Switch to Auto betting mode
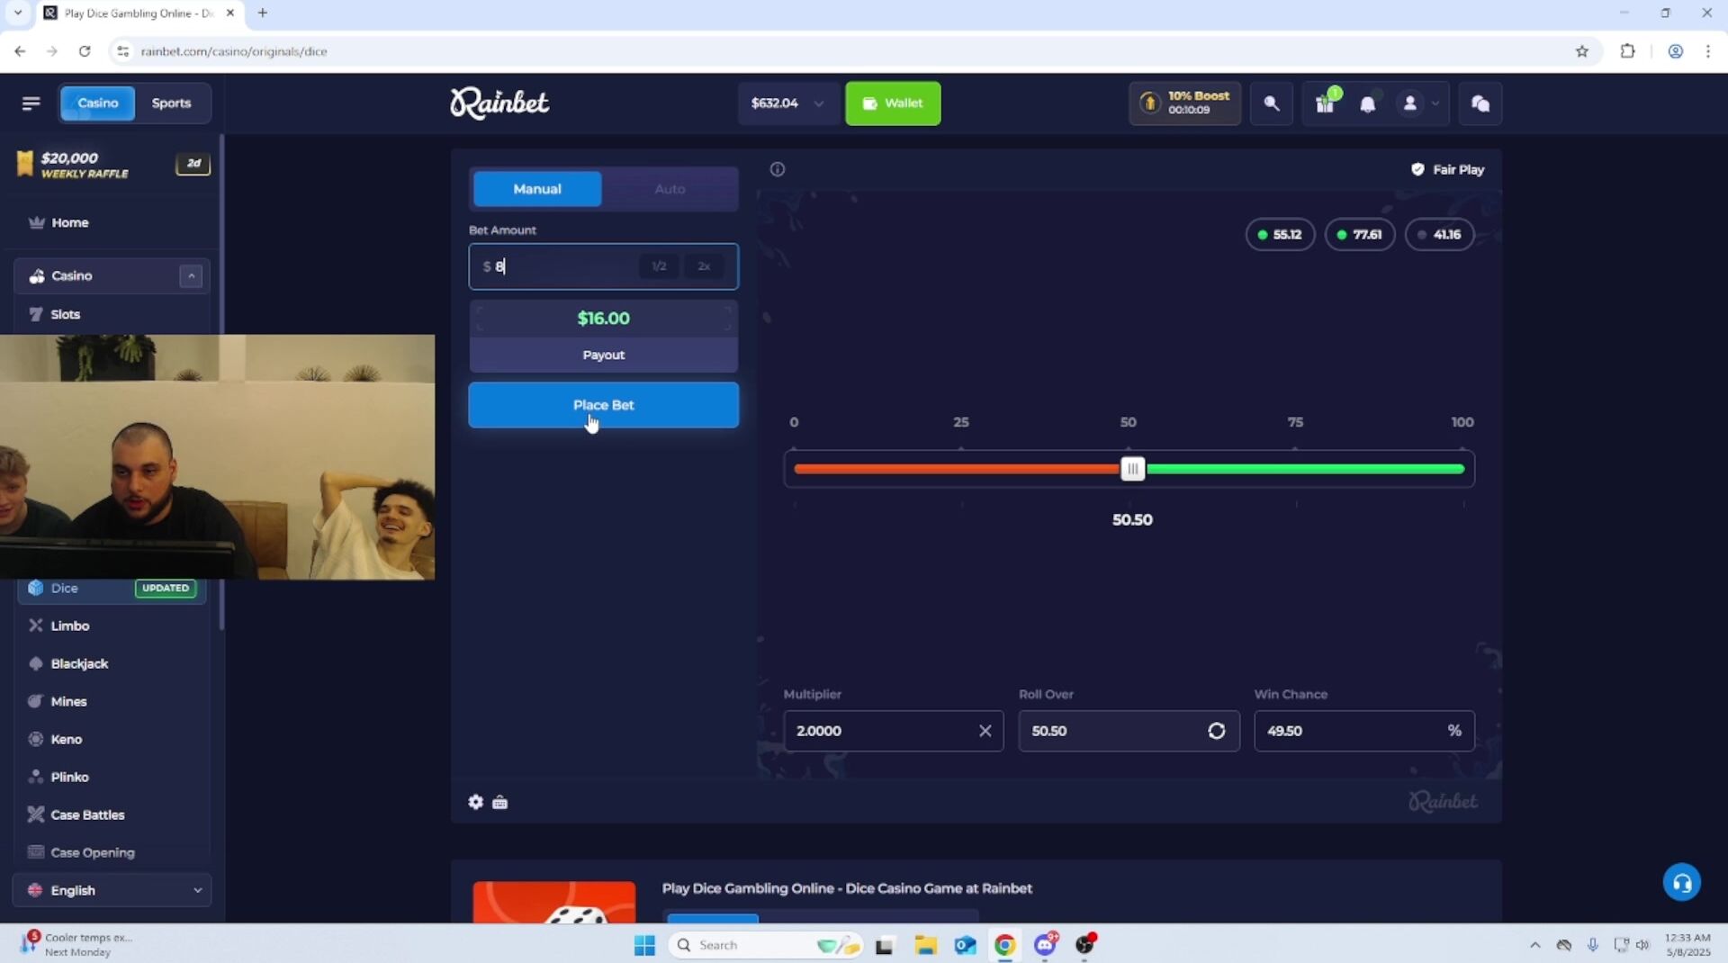Viewport: 1728px width, 963px height. [670, 189]
